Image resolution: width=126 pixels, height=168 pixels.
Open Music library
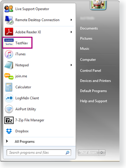85,49
